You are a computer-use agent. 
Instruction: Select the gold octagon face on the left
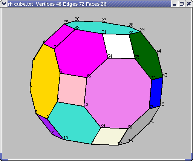coord(44,80)
